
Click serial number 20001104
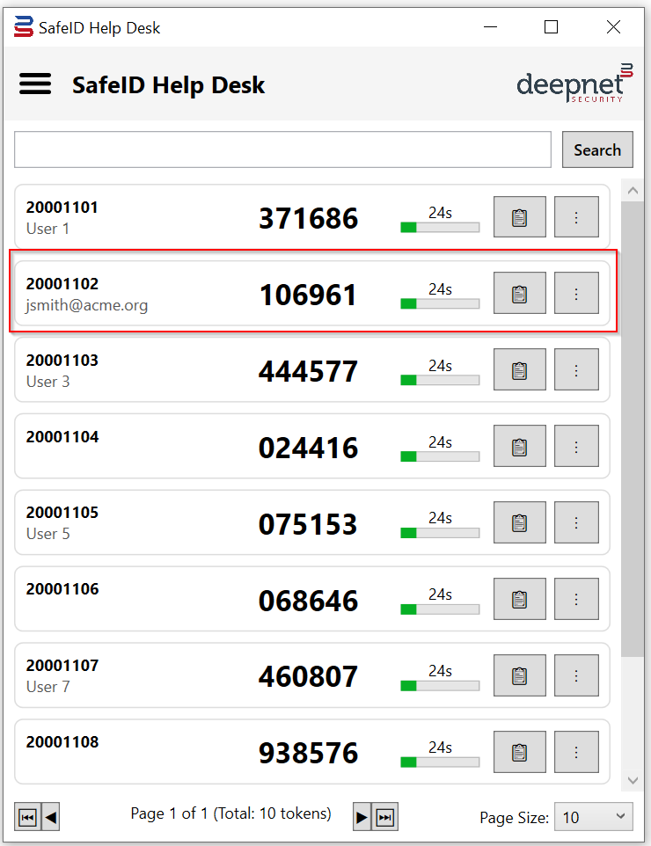pyautogui.click(x=62, y=436)
